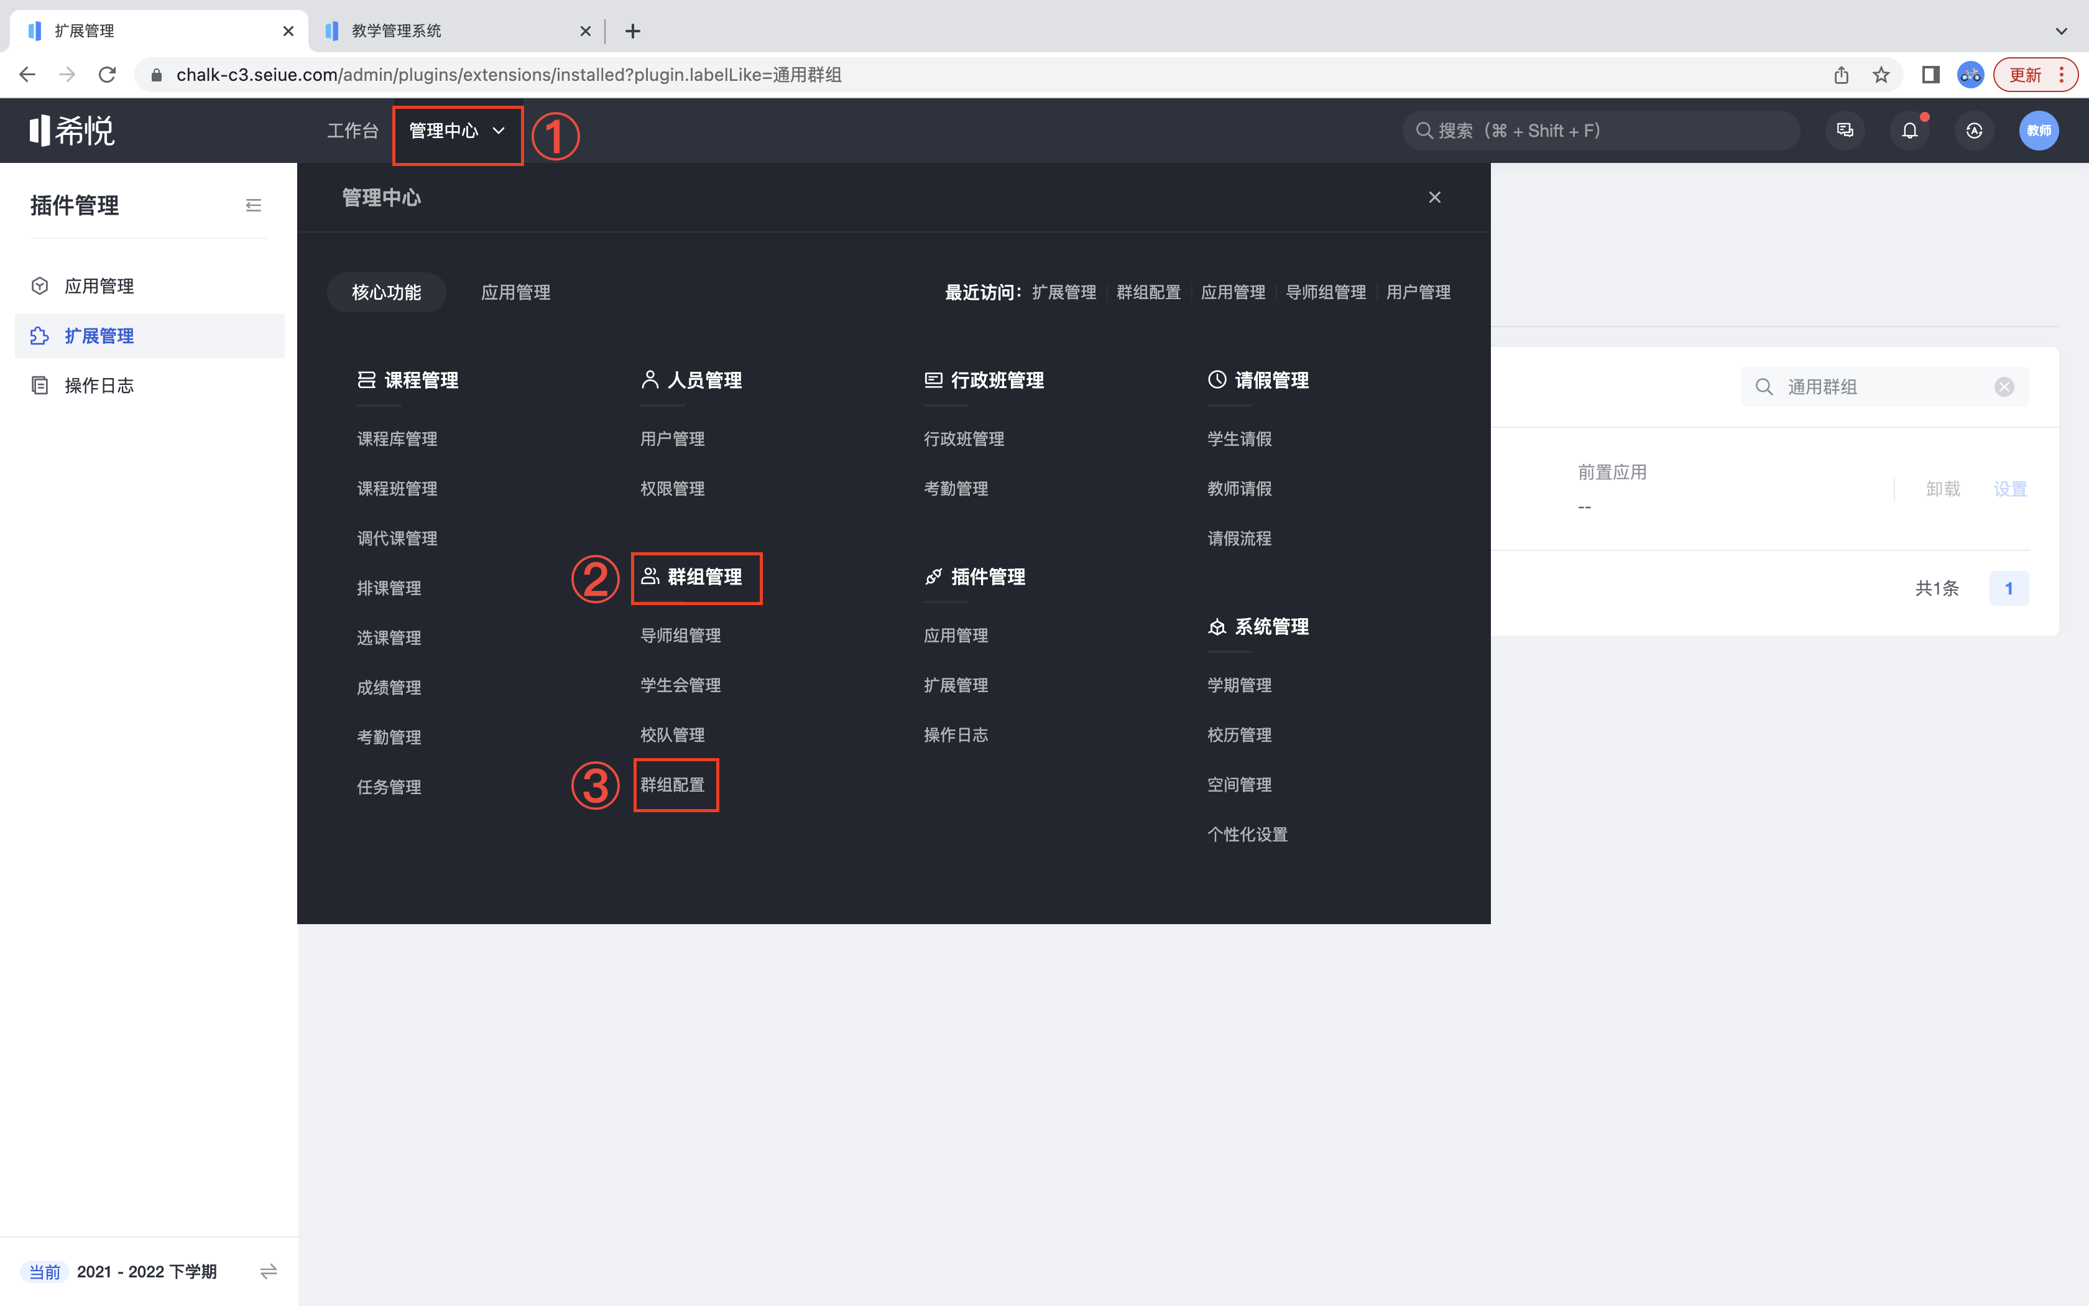Image resolution: width=2089 pixels, height=1306 pixels.
Task: Open 排课管理
Action: click(389, 588)
